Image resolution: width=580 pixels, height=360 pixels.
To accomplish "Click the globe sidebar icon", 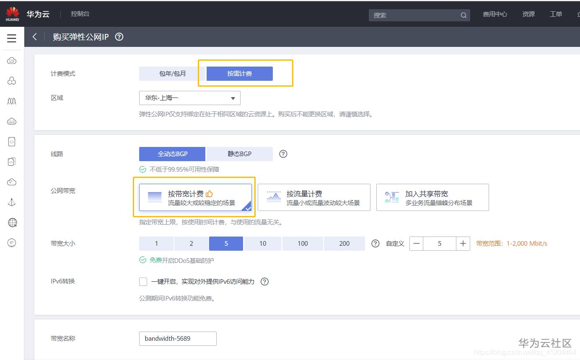I will (x=12, y=222).
